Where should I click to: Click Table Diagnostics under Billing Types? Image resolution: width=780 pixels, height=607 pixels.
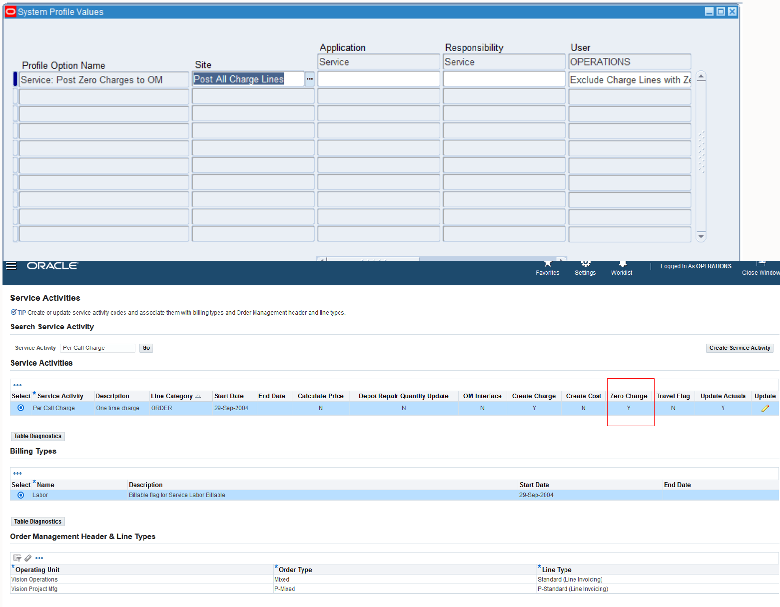point(37,522)
